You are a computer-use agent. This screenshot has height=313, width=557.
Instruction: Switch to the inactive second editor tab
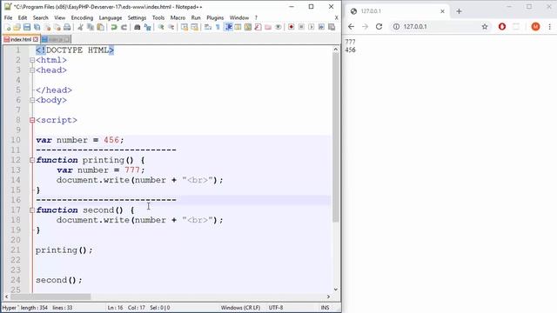[55, 39]
